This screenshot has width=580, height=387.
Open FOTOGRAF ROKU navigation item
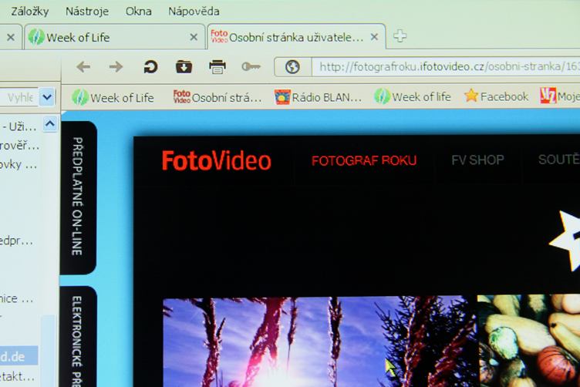pos(364,160)
